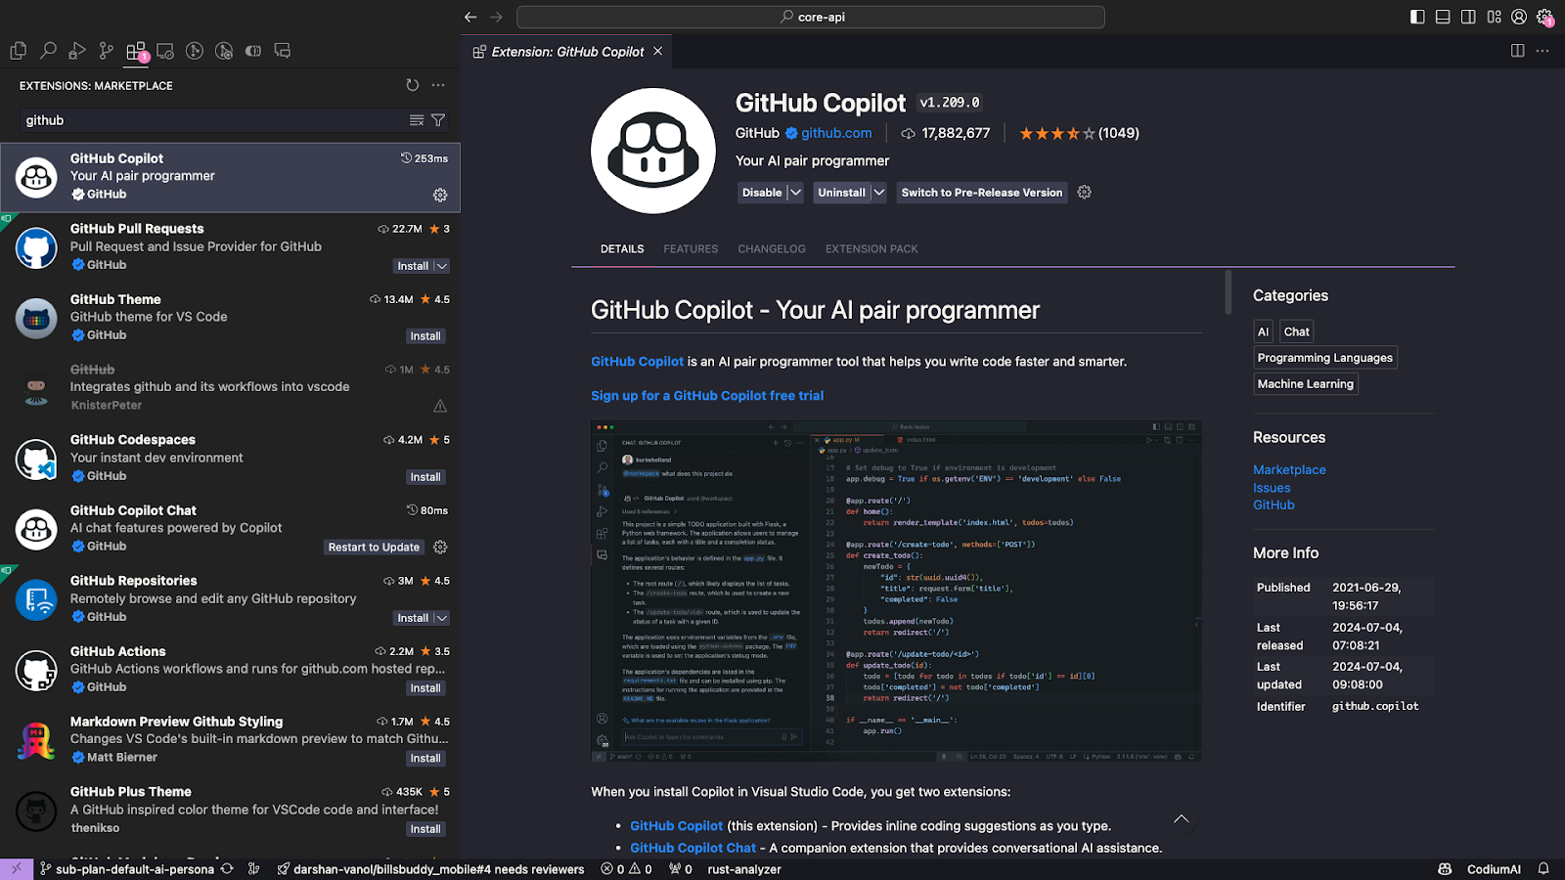Click the scroll-to-top arrow in details
The height and width of the screenshot is (880, 1565).
(x=1182, y=819)
